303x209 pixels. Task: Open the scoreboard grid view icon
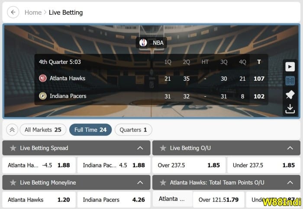point(290,81)
